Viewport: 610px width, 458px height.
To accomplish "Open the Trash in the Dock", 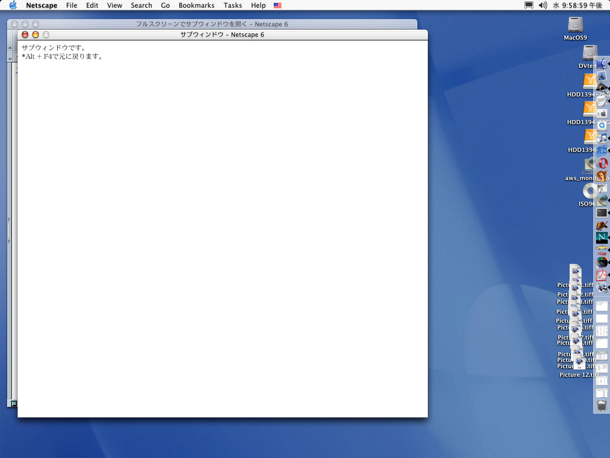I will pyautogui.click(x=602, y=405).
